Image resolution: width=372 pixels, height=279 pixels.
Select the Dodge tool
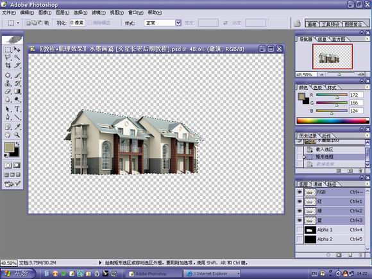17,99
